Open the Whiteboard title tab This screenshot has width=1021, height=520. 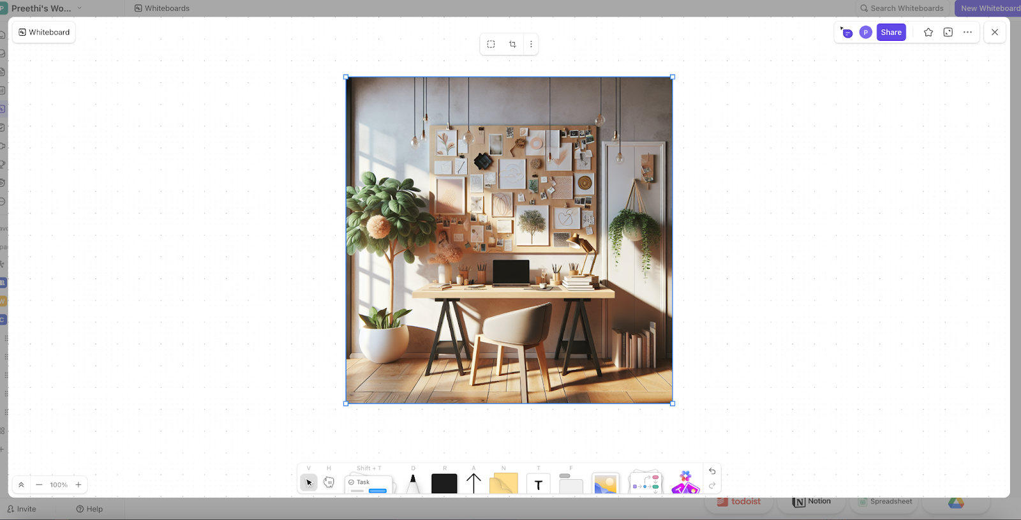(44, 33)
